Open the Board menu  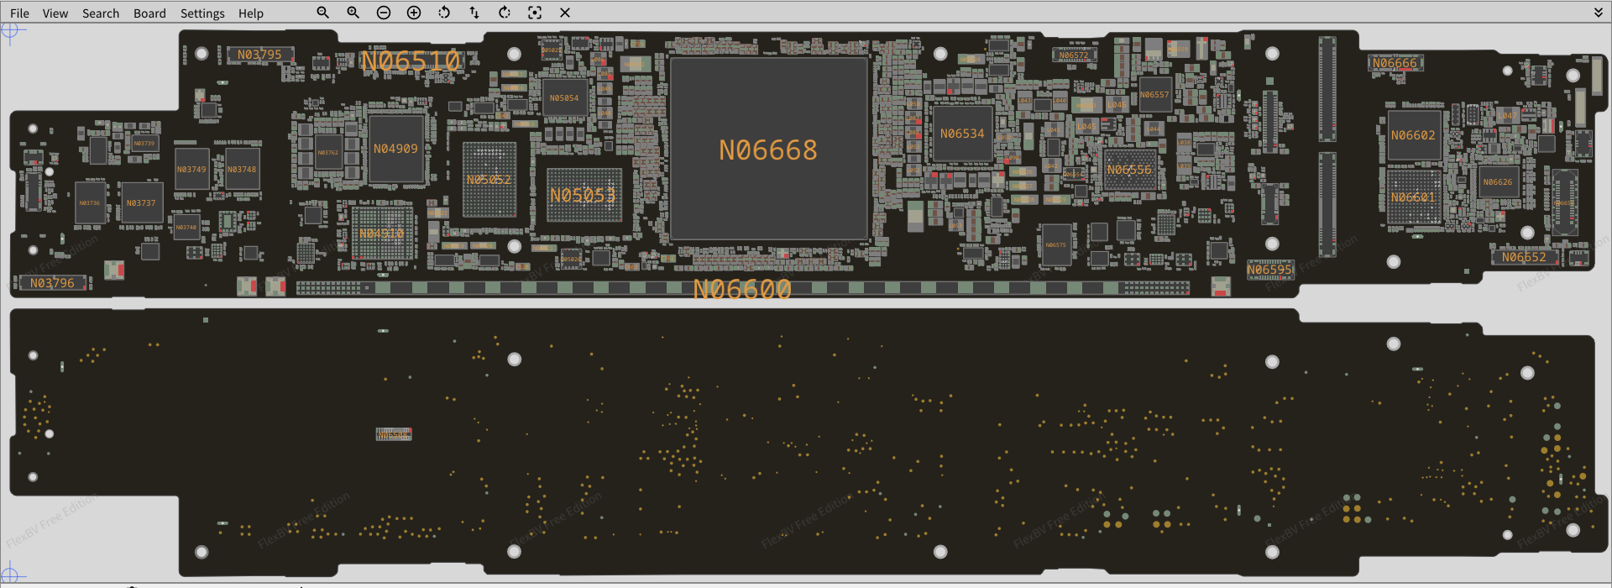coord(149,13)
